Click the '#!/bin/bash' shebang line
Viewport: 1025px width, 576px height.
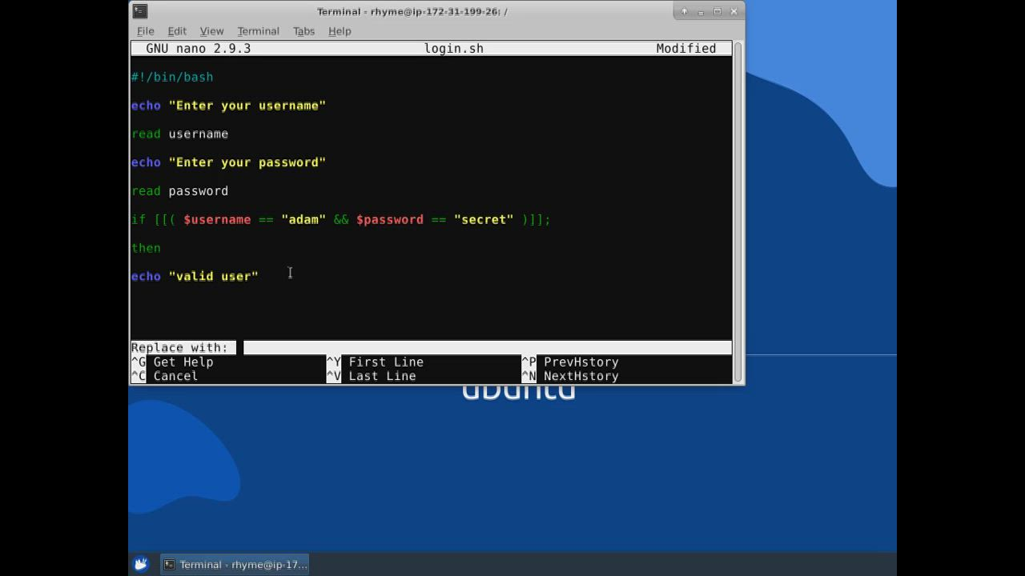click(172, 77)
